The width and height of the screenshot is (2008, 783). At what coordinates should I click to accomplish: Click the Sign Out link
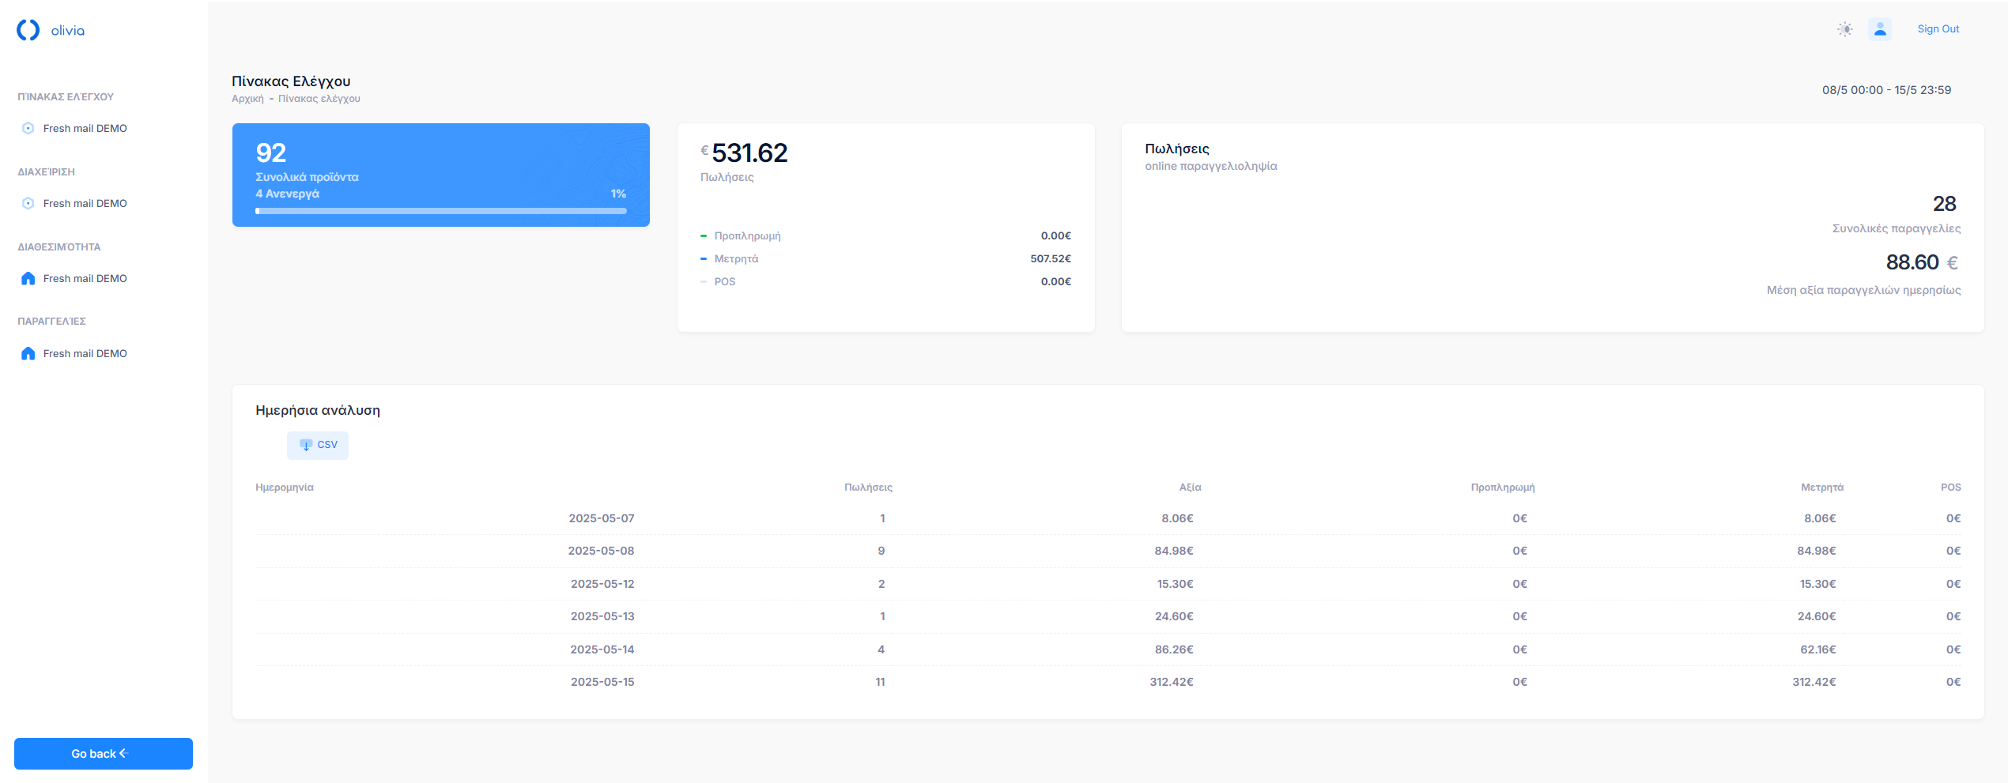(1938, 29)
